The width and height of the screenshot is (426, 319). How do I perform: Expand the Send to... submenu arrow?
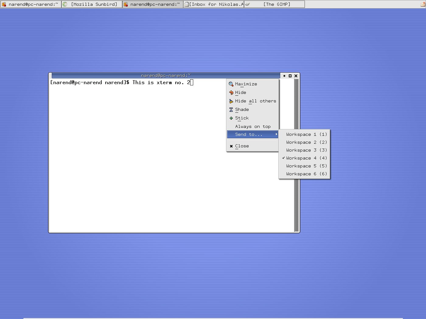276,134
